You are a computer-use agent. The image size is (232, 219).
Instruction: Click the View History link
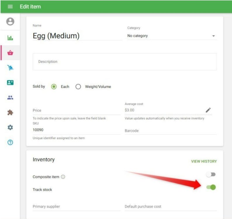204,161
